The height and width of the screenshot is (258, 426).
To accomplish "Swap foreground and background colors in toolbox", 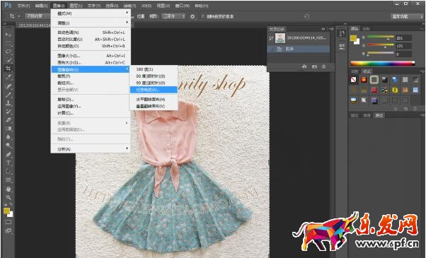I will (11, 204).
